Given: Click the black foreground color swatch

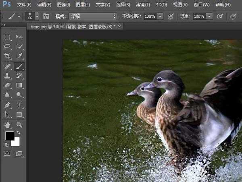Looking at the screenshot, I should (x=9, y=136).
